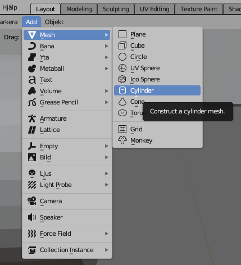Click the Camera icon in Add menu
Screen dimensions: 241x265
pos(32,201)
